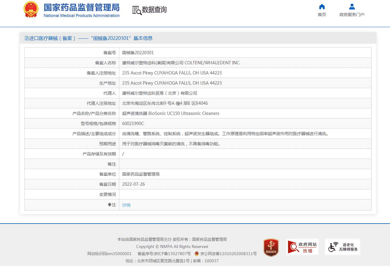Click the agent address 北京市海淀区东冉北街 value

[165, 103]
